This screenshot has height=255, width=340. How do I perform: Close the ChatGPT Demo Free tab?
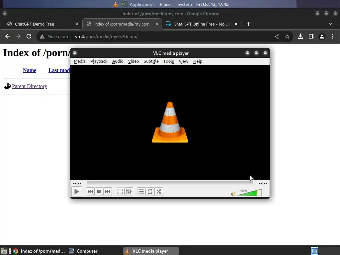pos(77,24)
